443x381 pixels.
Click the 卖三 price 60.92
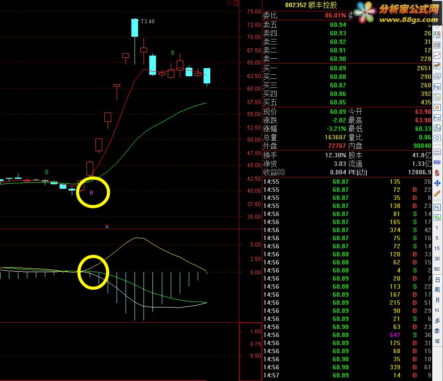click(x=338, y=42)
